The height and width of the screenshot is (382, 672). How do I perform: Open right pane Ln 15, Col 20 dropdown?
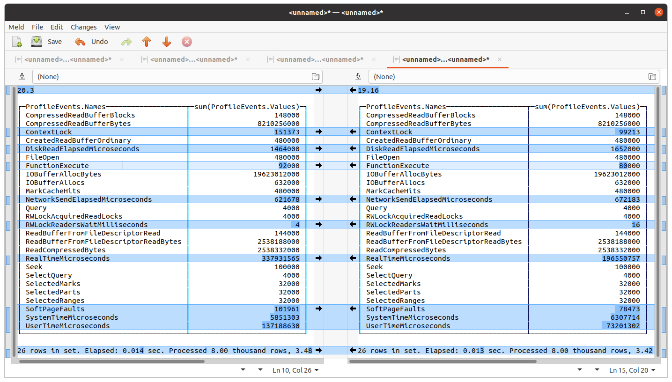(632, 370)
